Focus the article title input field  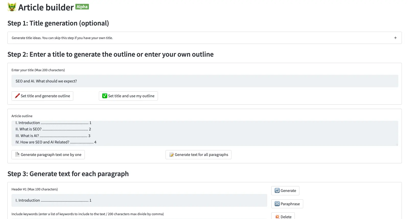point(204,81)
